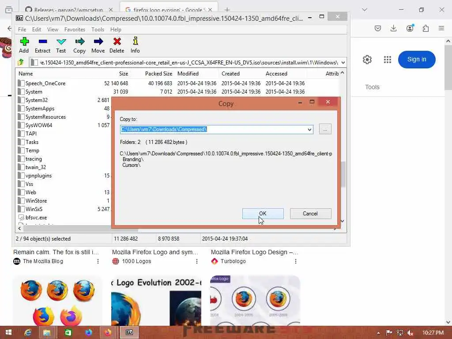Screen dimensions: 452x339
Task: Open File Explorer from taskbar
Action: [47, 332]
